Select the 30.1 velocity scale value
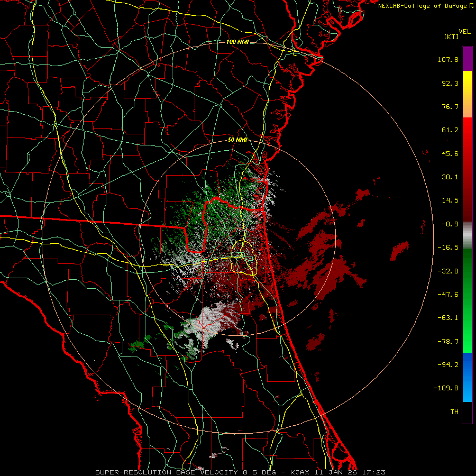476x476 pixels. click(450, 177)
